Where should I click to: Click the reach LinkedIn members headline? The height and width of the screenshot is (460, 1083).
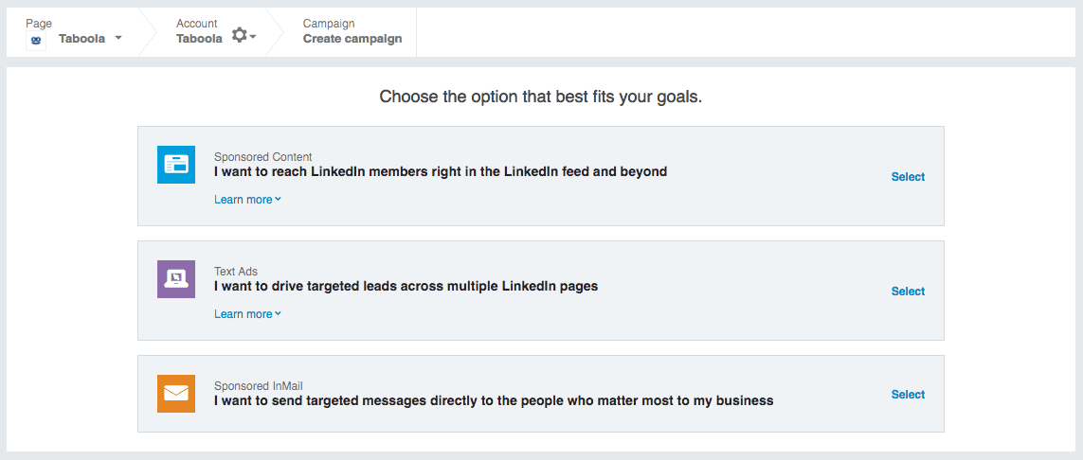(441, 171)
